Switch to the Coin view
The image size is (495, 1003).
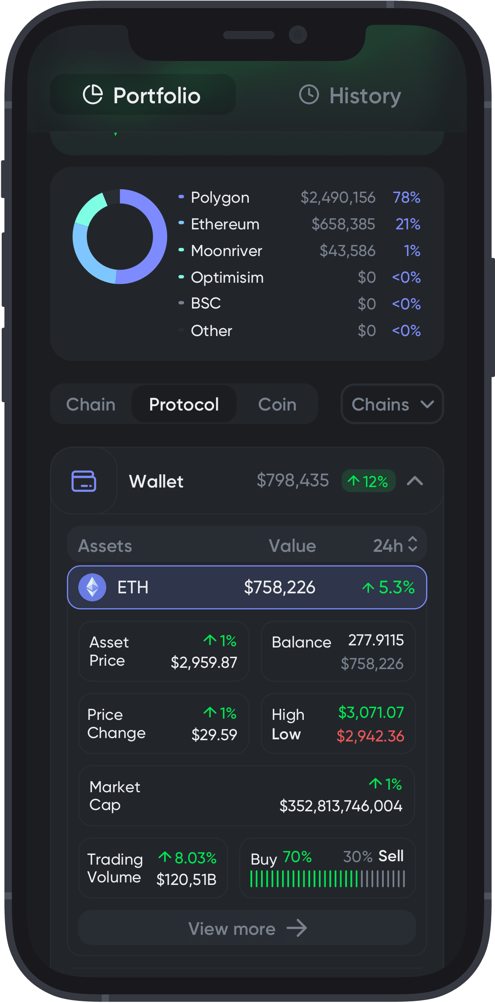[277, 404]
